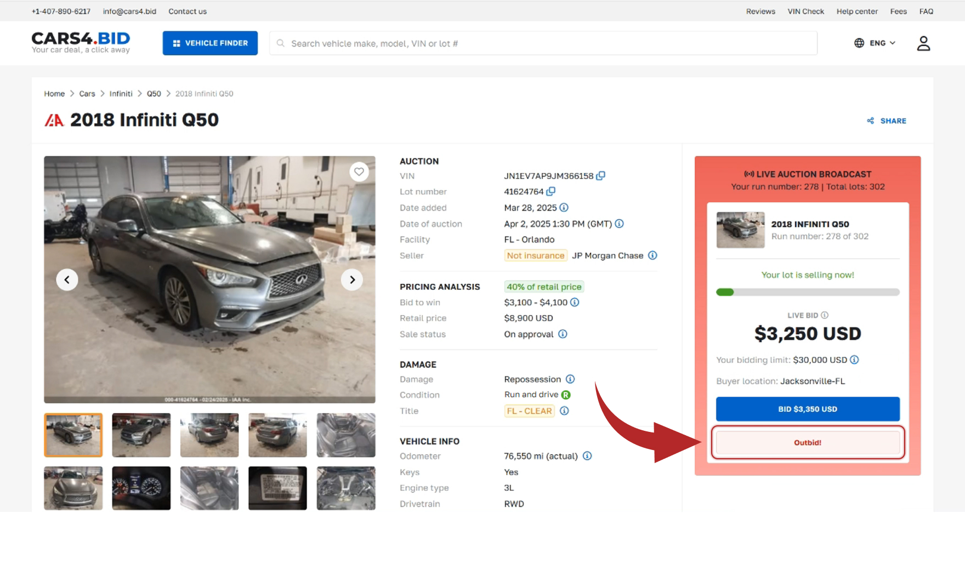
Task: Select the VIN sticker label thumbnail
Action: (x=277, y=488)
